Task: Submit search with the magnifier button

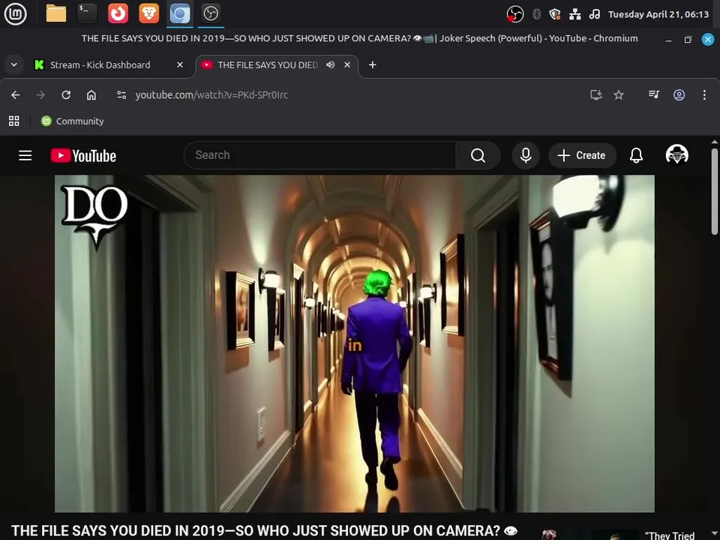Action: (x=478, y=155)
